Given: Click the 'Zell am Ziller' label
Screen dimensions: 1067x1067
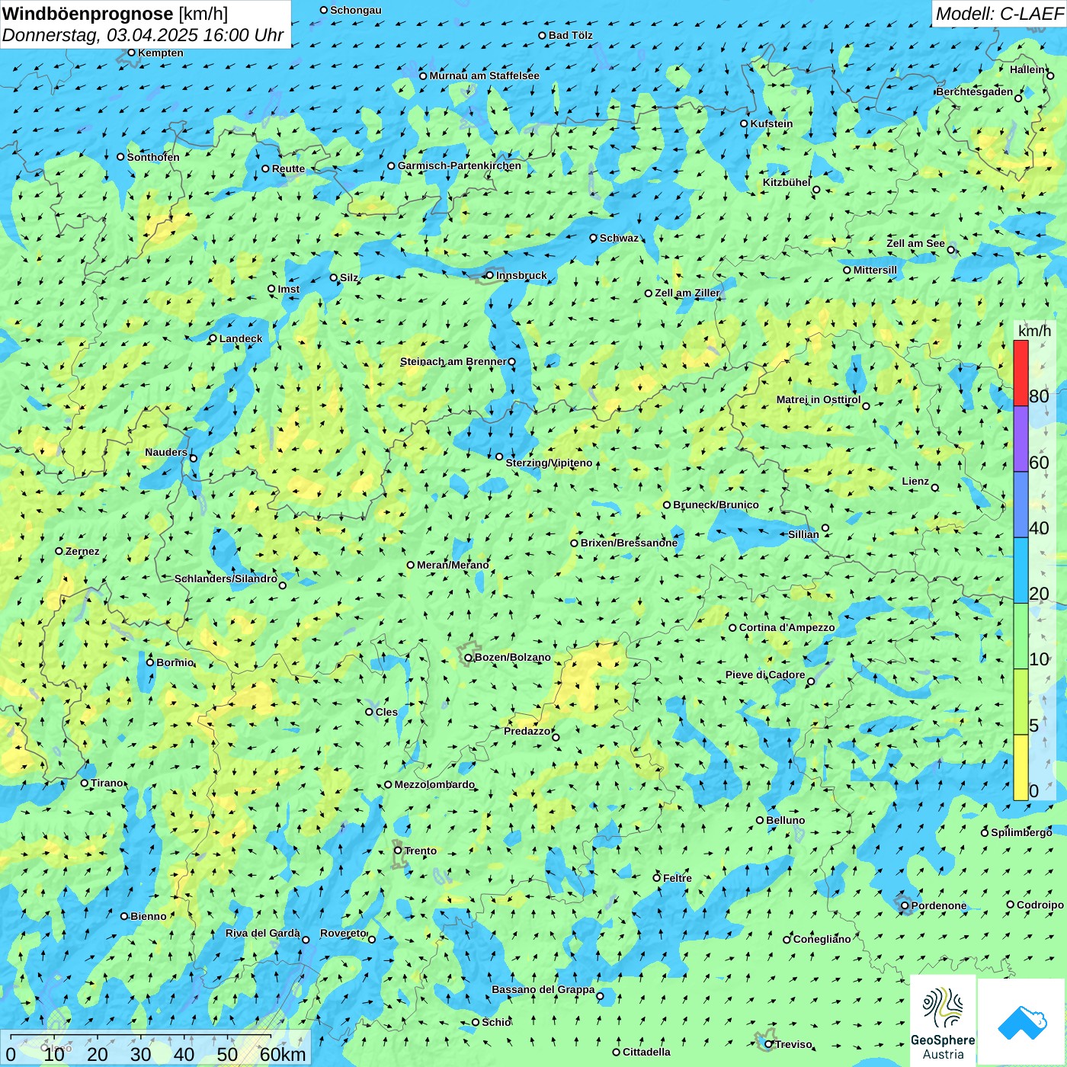Looking at the screenshot, I should pos(687,293).
